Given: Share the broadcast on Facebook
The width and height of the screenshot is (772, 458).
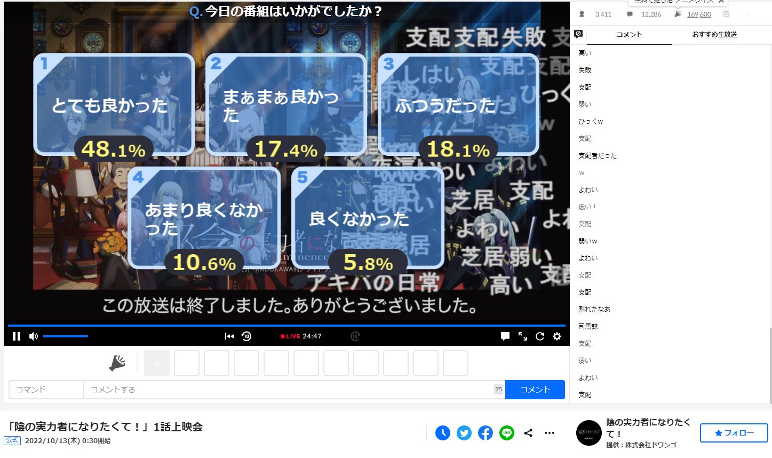Looking at the screenshot, I should pos(486,433).
